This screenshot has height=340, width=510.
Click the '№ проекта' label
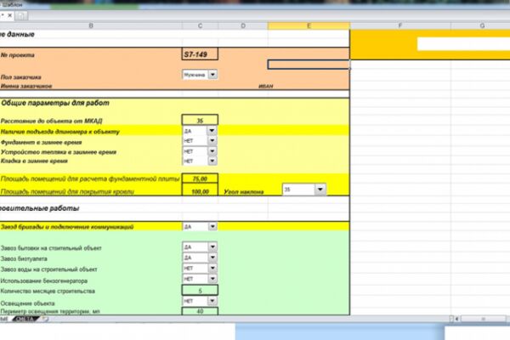pos(18,55)
